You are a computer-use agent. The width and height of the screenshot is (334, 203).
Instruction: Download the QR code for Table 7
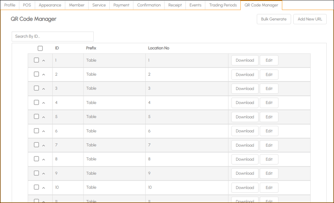[x=245, y=145]
